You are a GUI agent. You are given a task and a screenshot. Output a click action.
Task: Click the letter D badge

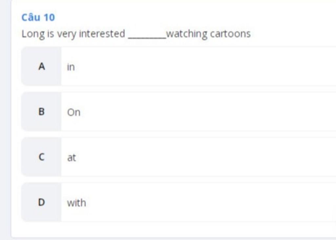point(42,202)
